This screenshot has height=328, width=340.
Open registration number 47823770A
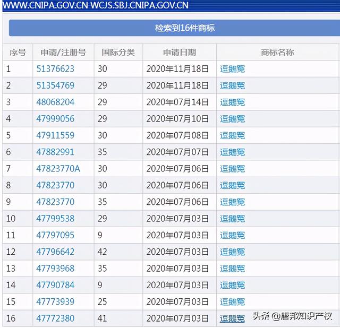58,169
